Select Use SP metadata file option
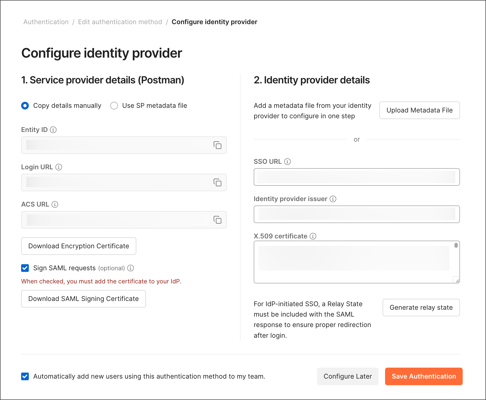 114,106
